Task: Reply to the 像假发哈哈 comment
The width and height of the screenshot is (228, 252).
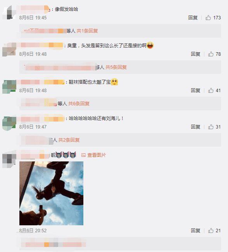Action: click(193, 18)
